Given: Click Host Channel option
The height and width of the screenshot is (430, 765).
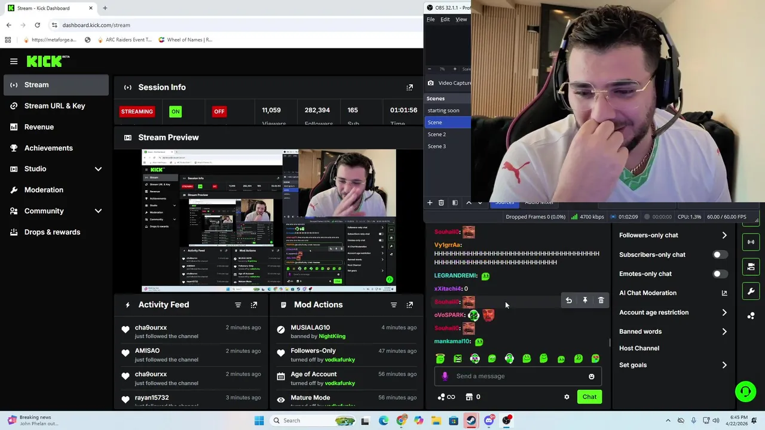Looking at the screenshot, I should click(639, 348).
